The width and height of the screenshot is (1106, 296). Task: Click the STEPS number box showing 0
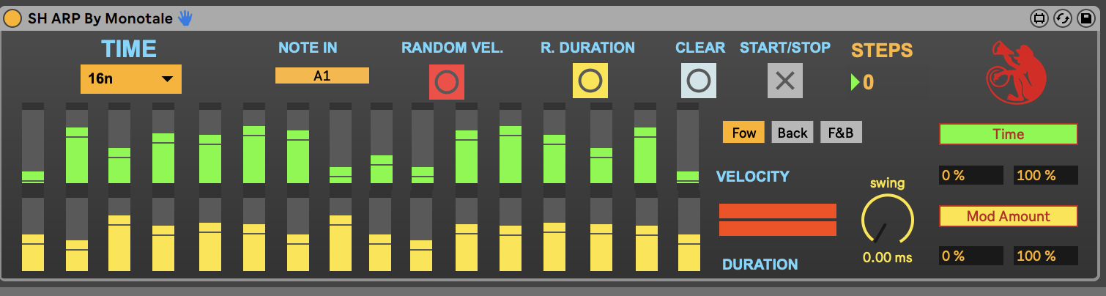tap(868, 83)
